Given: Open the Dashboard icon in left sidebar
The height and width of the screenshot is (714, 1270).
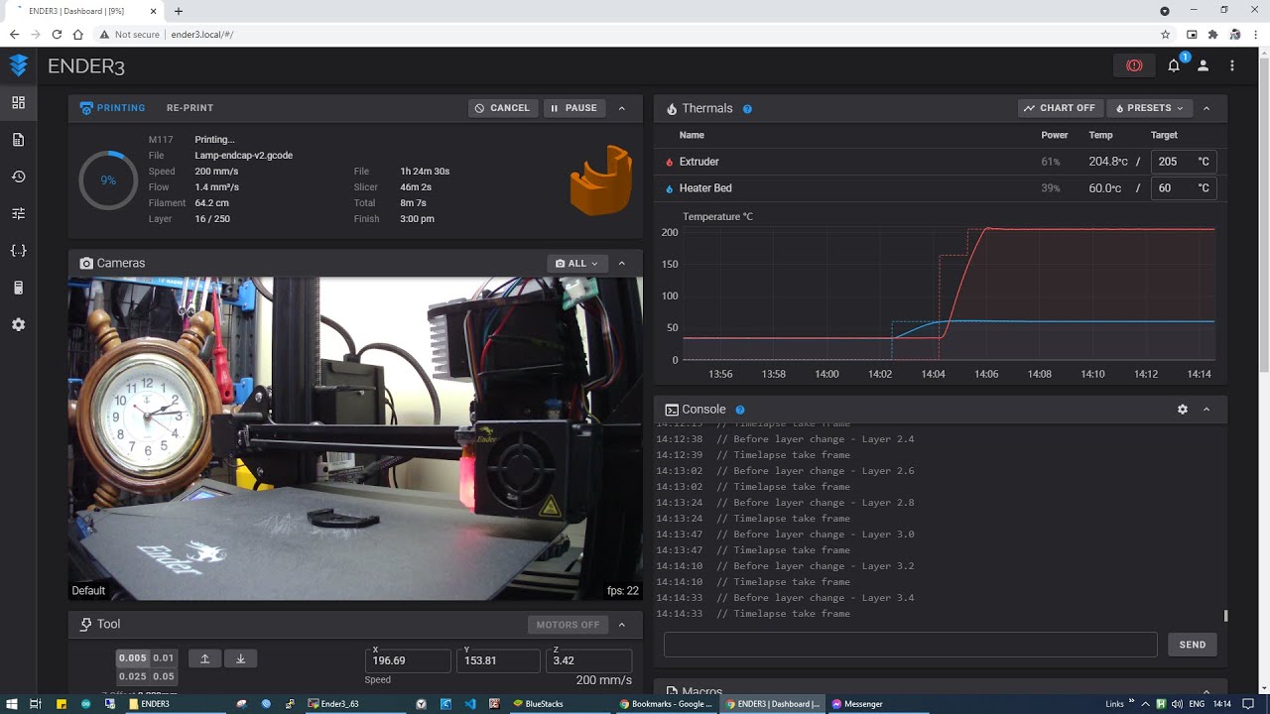Looking at the screenshot, I should tap(18, 102).
